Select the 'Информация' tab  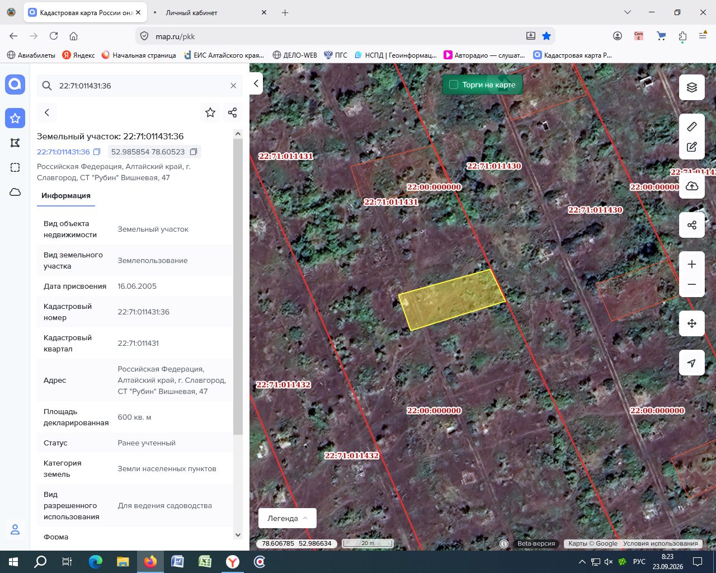click(66, 196)
